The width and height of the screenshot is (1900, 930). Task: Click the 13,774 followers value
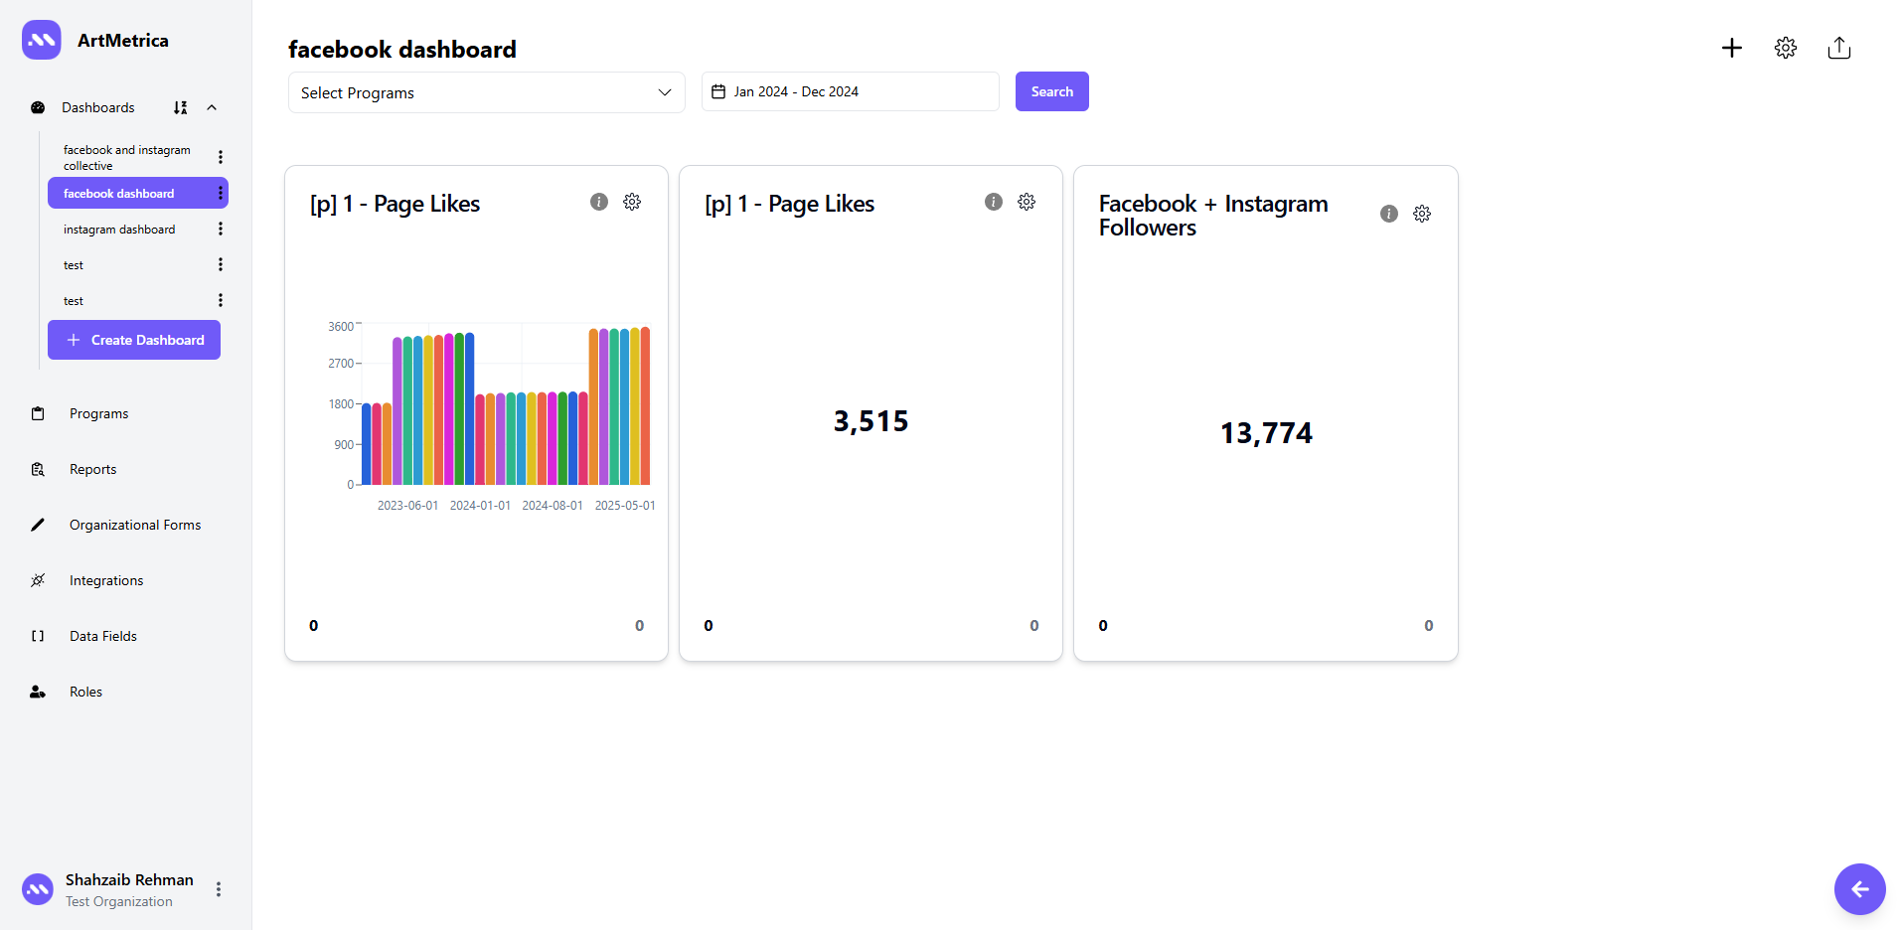(1266, 433)
